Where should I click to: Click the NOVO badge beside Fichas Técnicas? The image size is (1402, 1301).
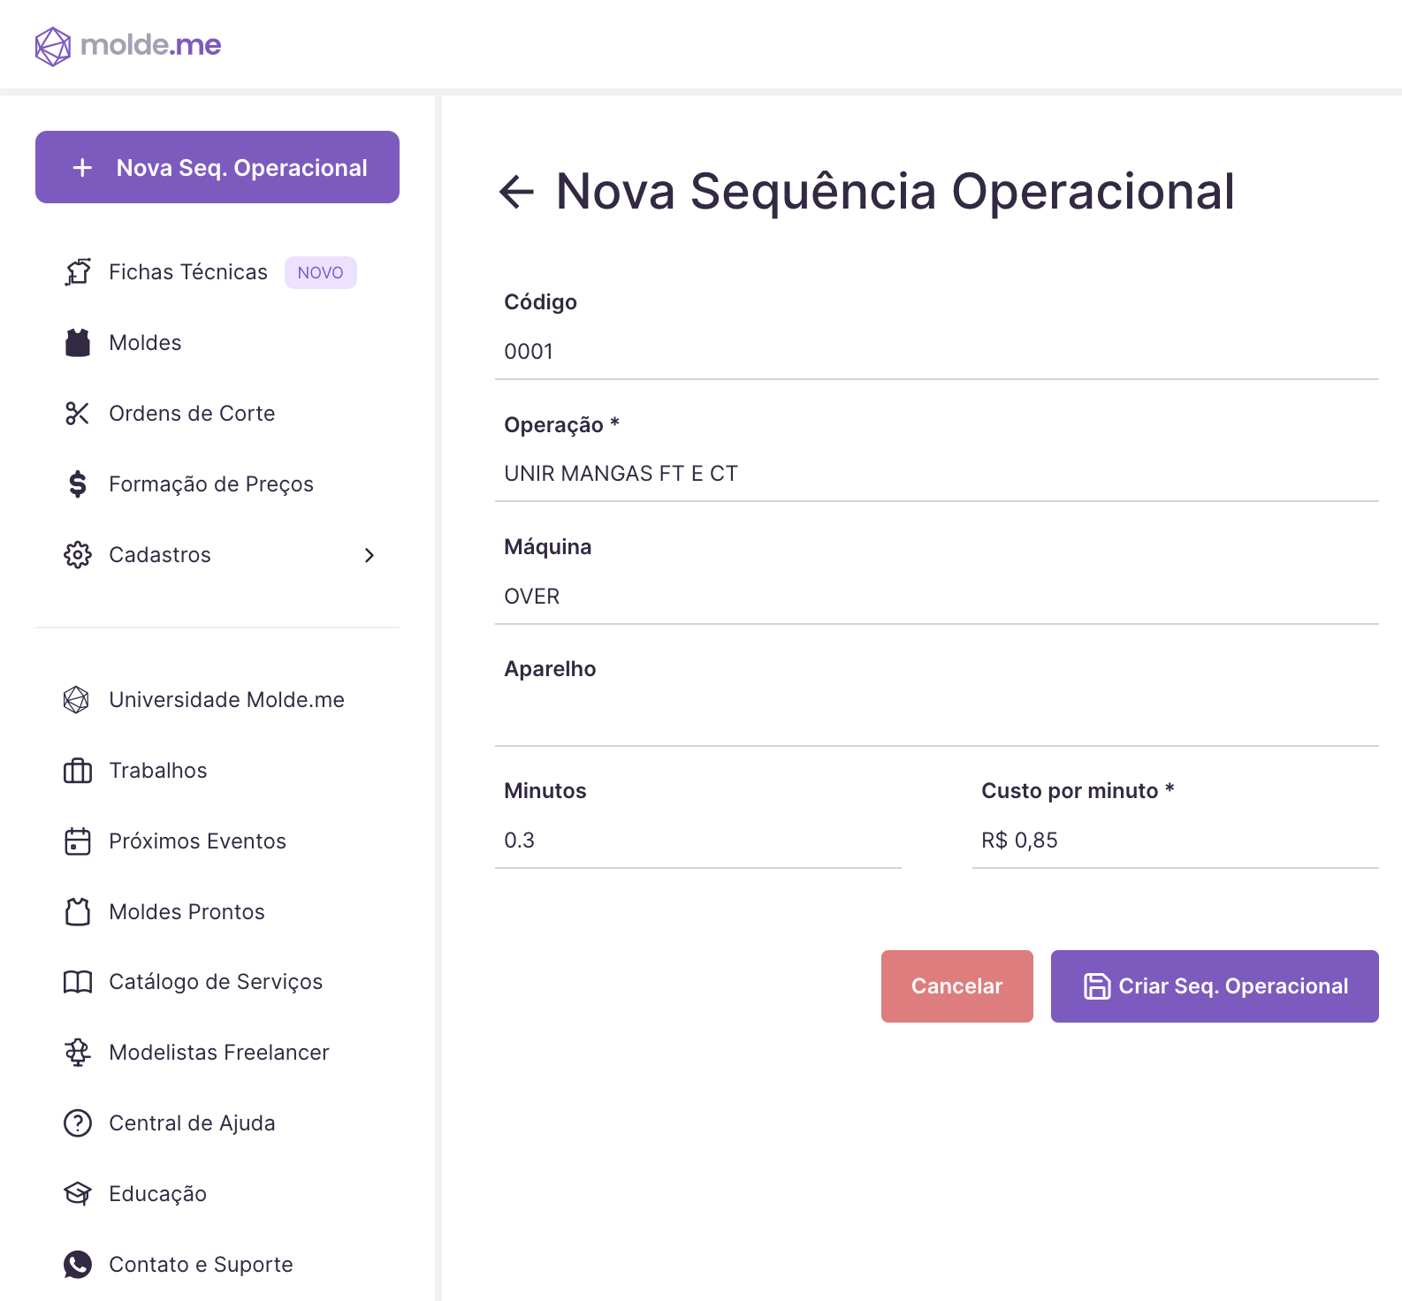coord(321,272)
